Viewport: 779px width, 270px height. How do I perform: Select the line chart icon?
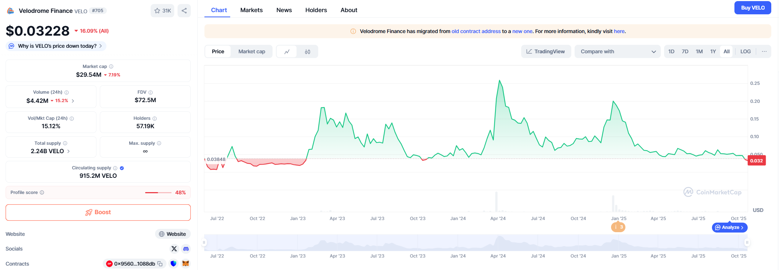point(287,52)
